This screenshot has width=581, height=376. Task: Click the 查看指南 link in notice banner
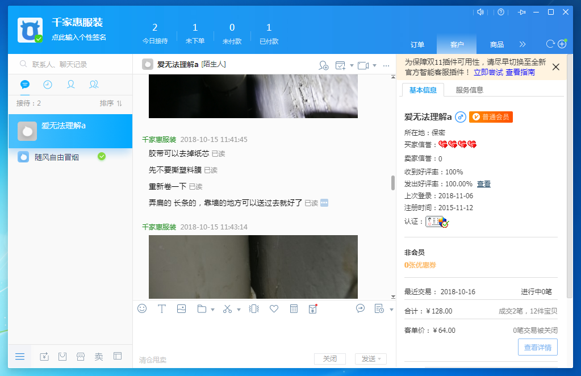520,72
